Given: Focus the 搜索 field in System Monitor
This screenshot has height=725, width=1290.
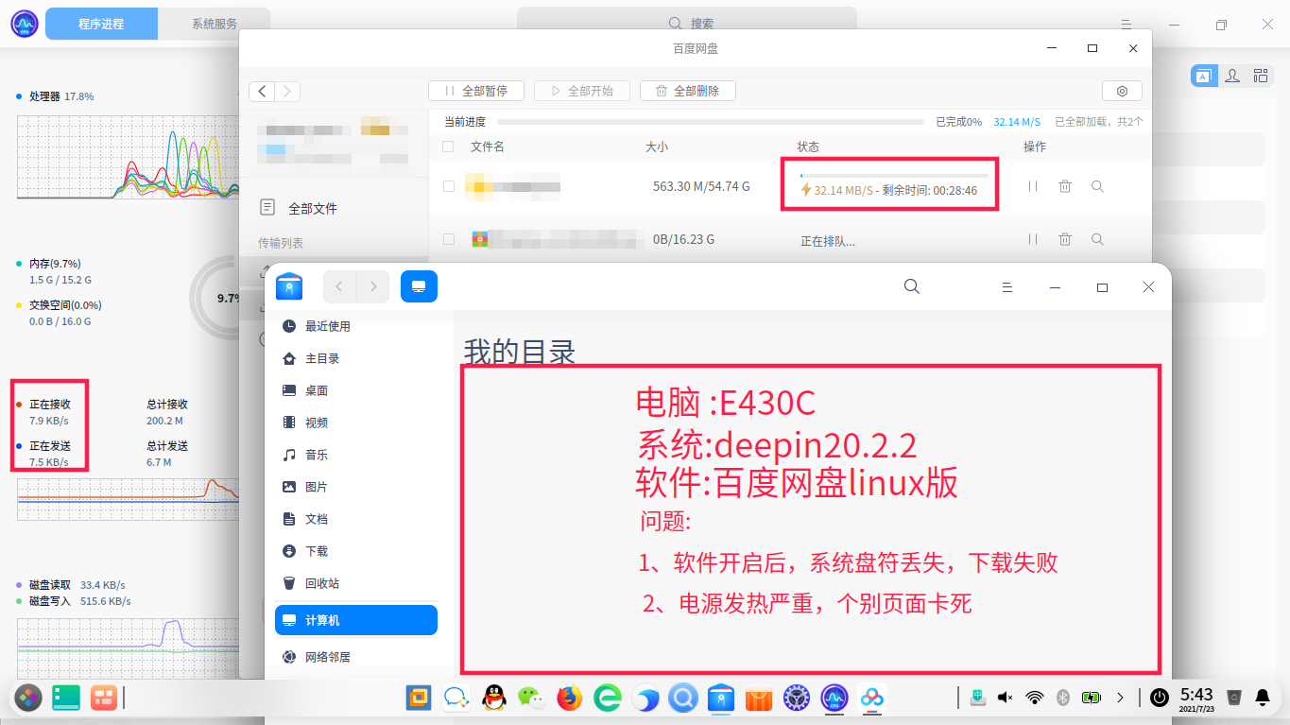Looking at the screenshot, I should (687, 24).
